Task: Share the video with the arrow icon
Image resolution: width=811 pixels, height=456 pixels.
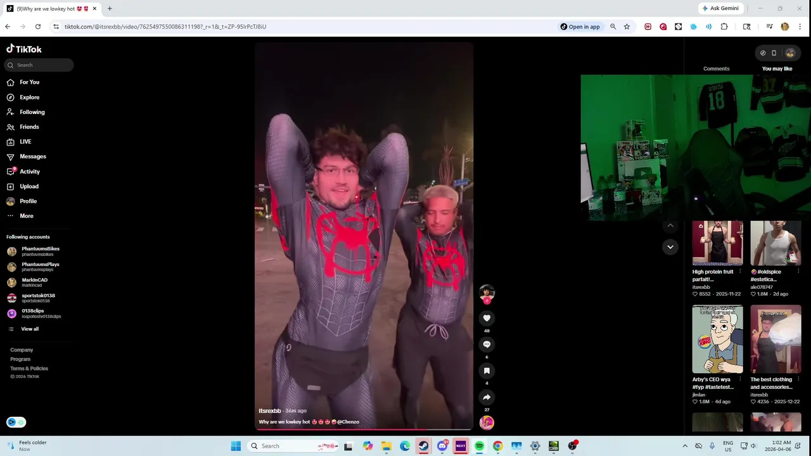Action: coord(487,397)
